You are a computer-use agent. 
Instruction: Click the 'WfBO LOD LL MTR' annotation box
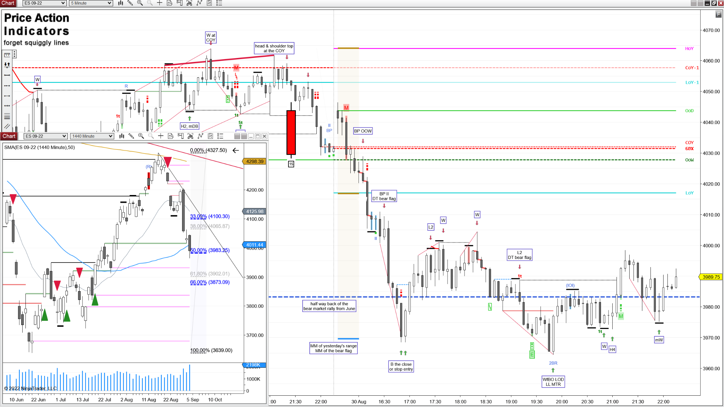[553, 382]
